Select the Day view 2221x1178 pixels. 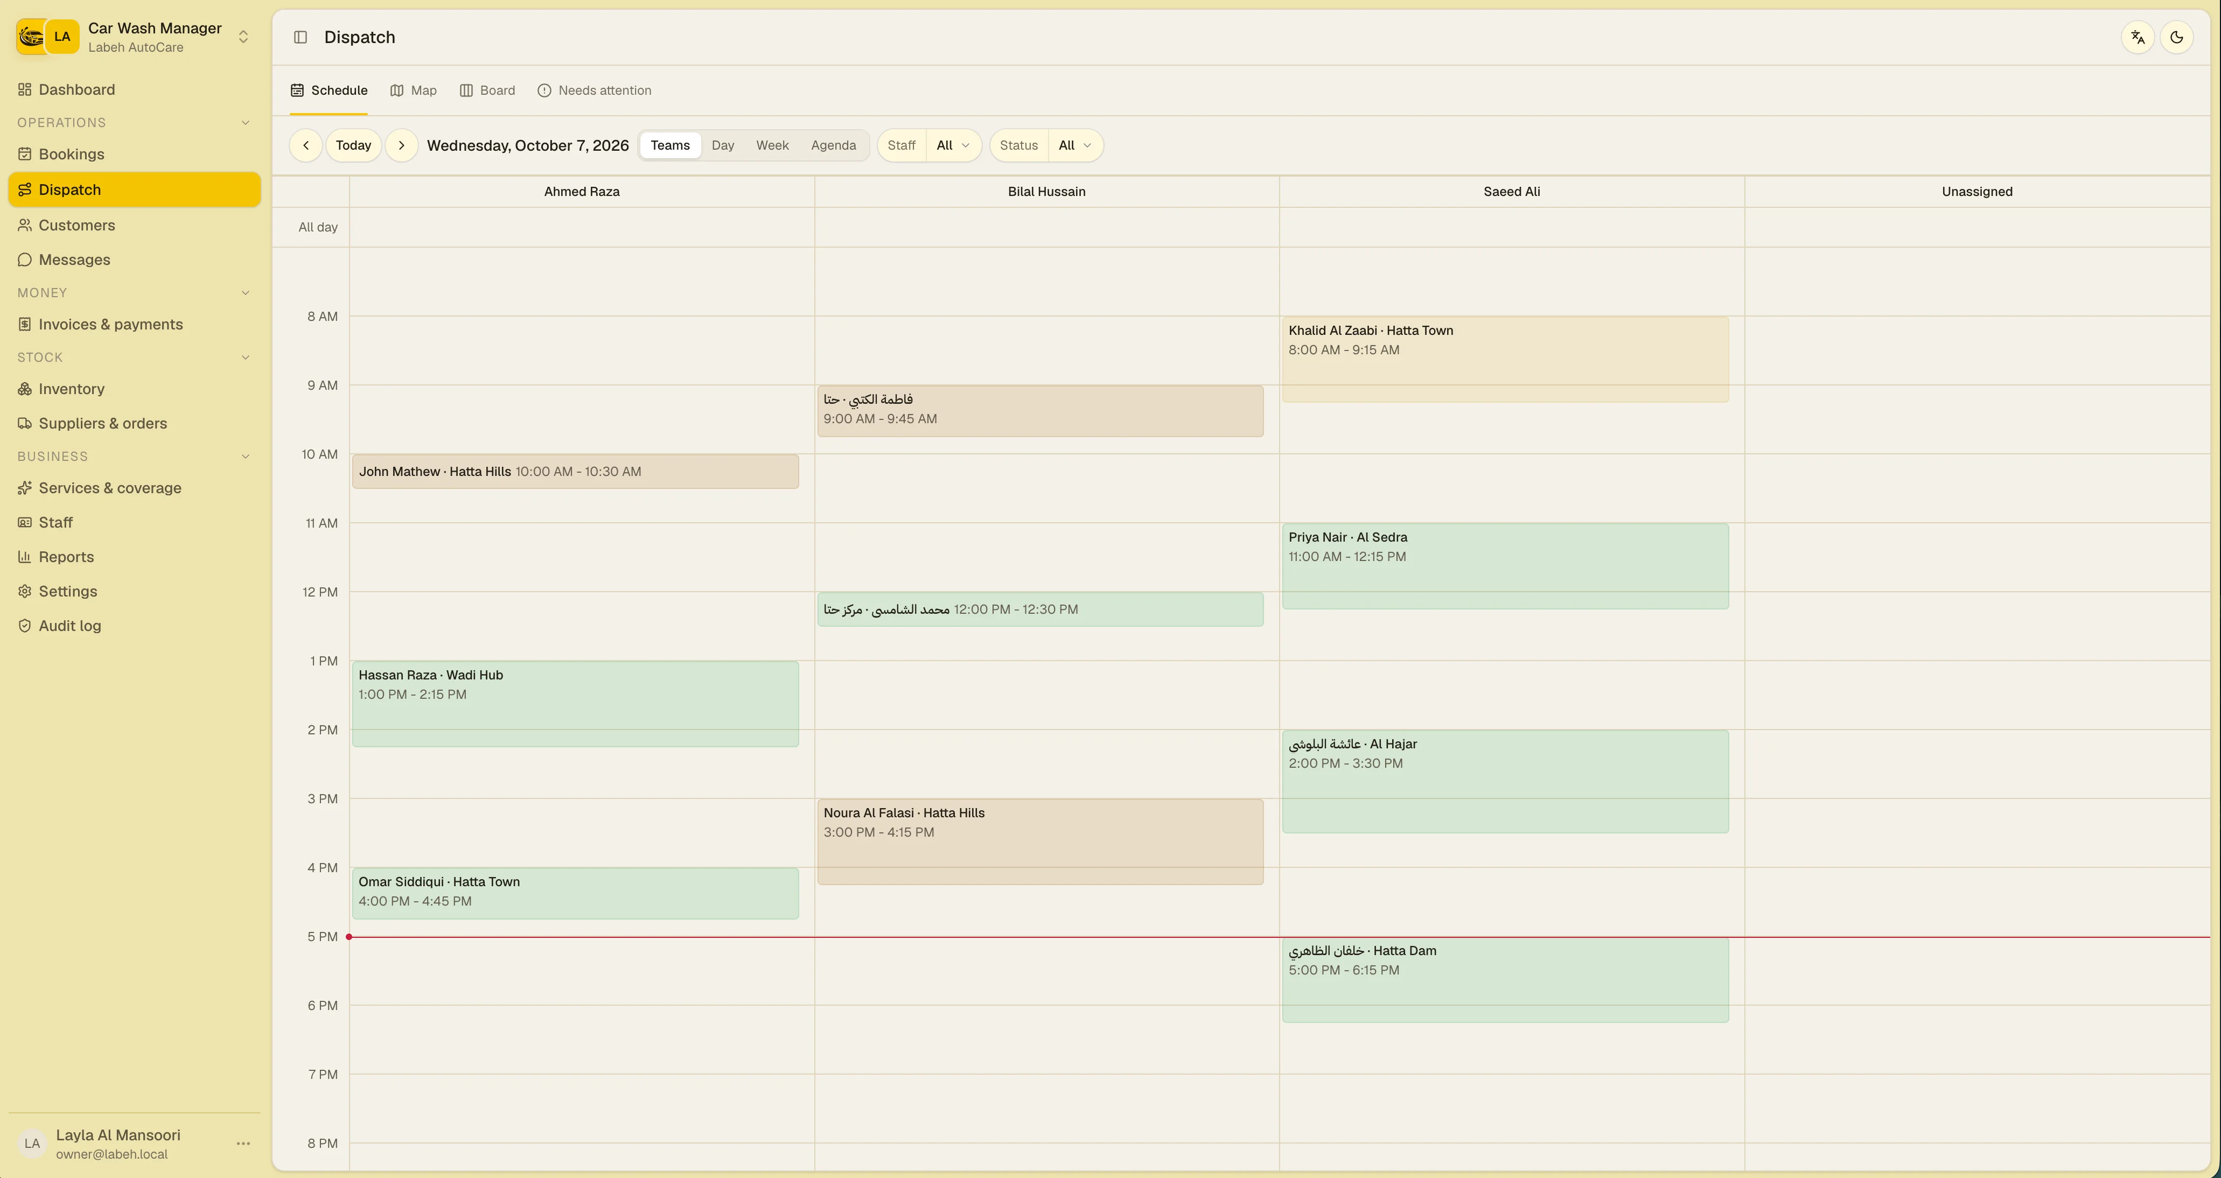click(723, 145)
